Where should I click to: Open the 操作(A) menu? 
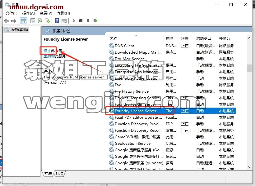29,13
